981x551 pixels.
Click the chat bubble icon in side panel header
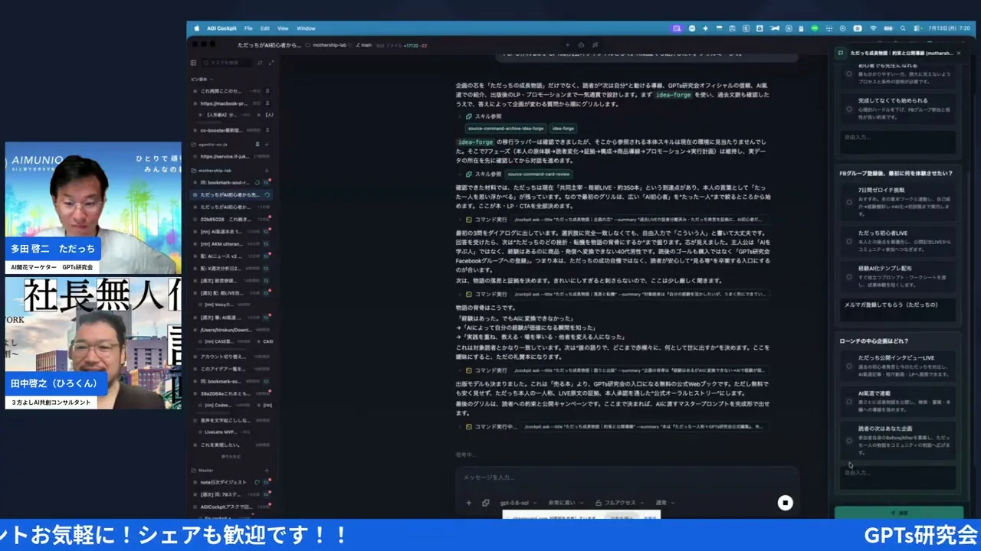click(841, 54)
